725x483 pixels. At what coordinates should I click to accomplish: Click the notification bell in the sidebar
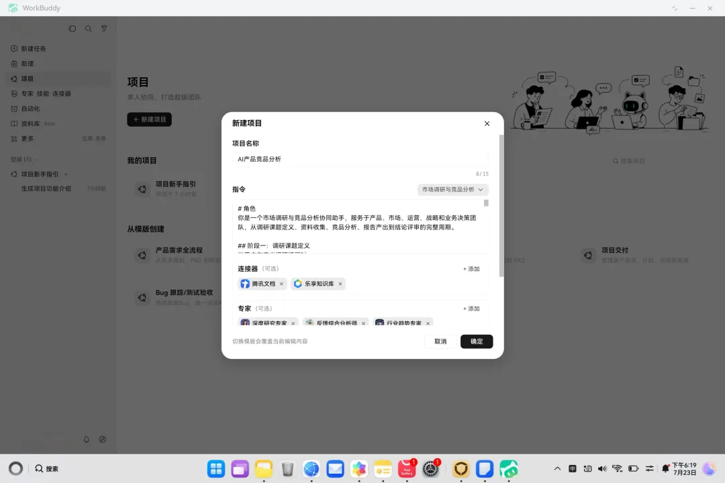tap(87, 439)
